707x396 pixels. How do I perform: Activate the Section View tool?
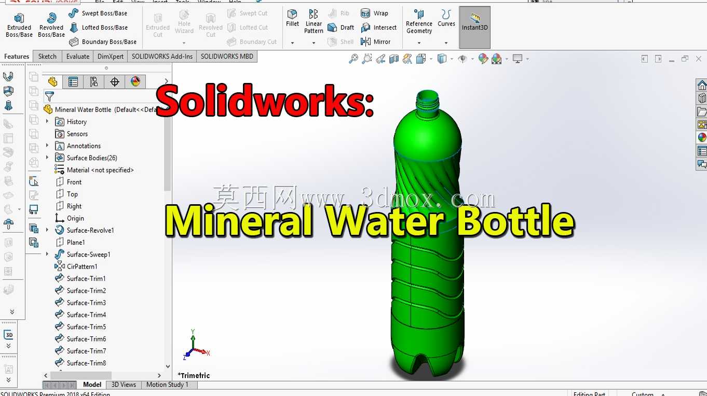(394, 59)
